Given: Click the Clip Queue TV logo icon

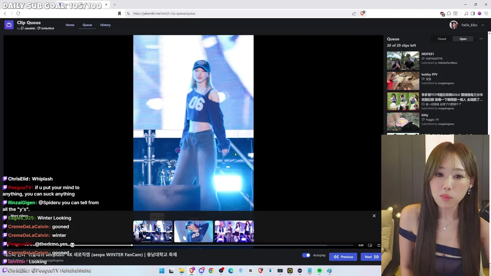Looking at the screenshot, I should pyautogui.click(x=9, y=25).
